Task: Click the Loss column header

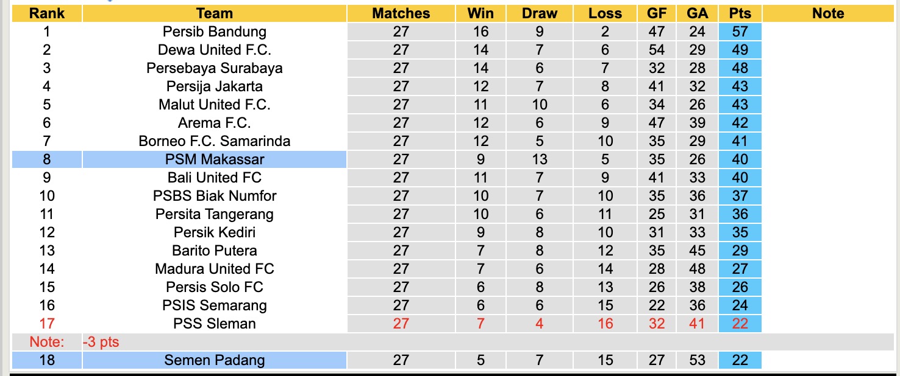Action: (605, 13)
